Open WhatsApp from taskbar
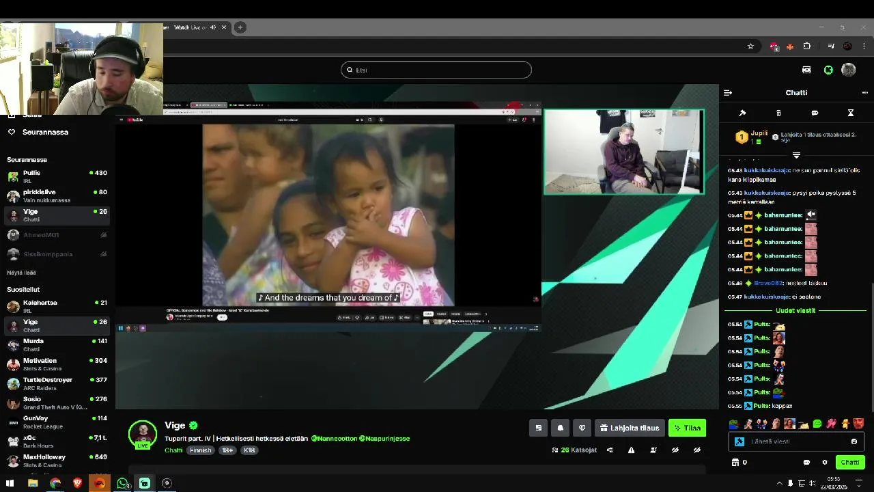The width and height of the screenshot is (874, 492). 122,483
